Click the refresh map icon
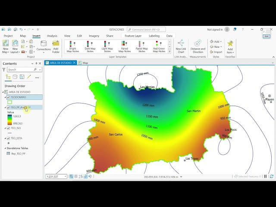 coord(272,176)
